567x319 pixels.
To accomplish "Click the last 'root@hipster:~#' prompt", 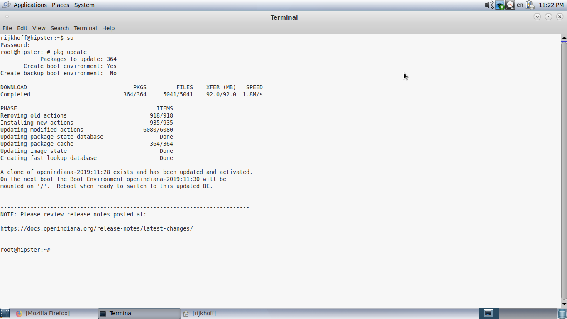I will tap(25, 250).
